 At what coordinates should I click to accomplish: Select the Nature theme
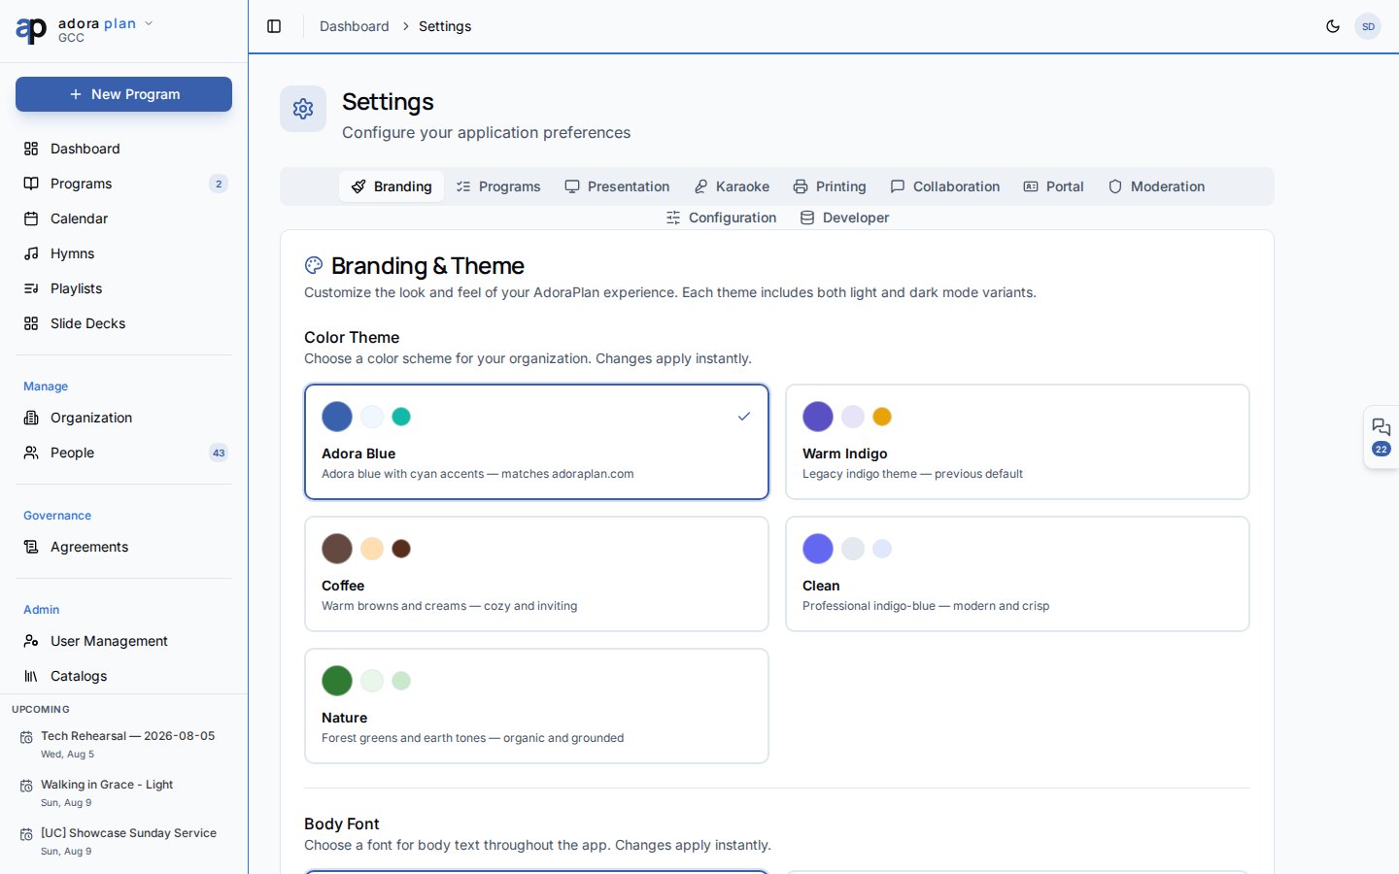tap(536, 706)
